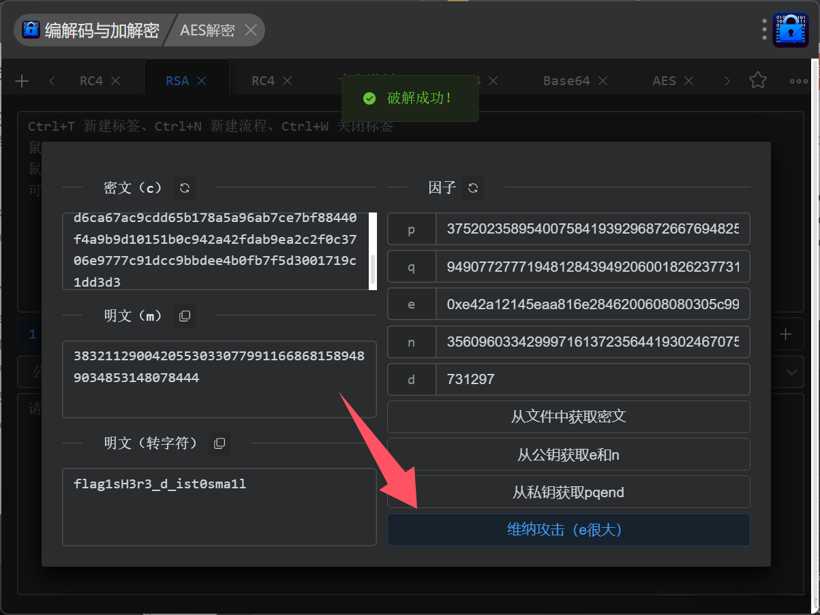The height and width of the screenshot is (615, 820).
Task: Refresh the 密文(c) section
Action: pos(184,187)
